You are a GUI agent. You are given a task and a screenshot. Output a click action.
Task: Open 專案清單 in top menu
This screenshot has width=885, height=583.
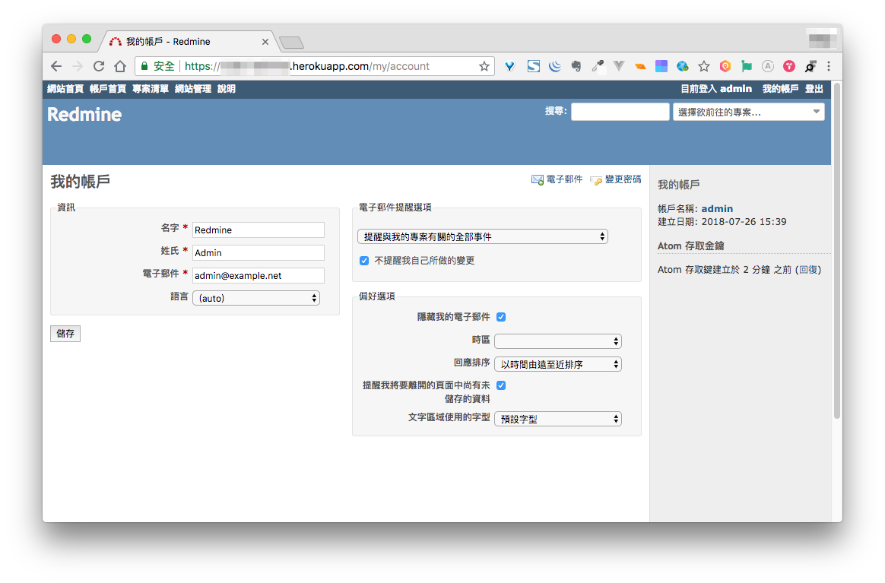pyautogui.click(x=151, y=89)
